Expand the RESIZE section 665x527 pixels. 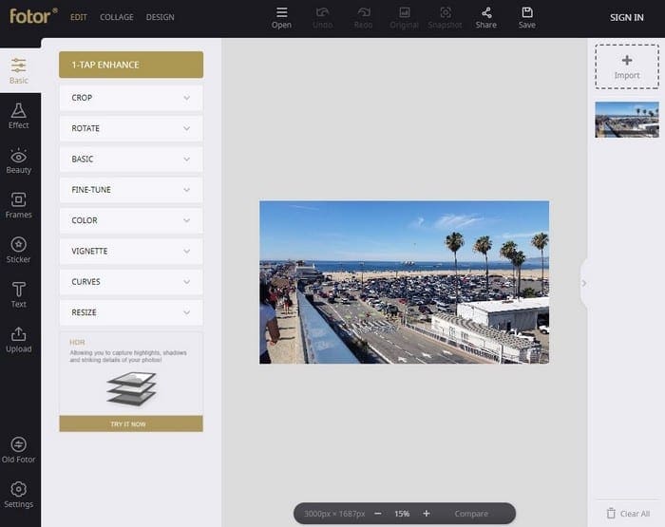pos(131,312)
